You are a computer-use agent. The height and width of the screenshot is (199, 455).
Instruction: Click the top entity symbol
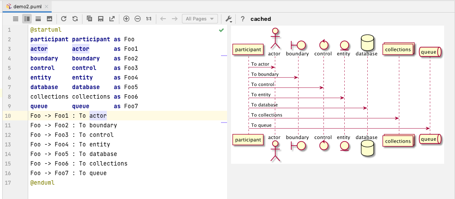pyautogui.click(x=344, y=45)
